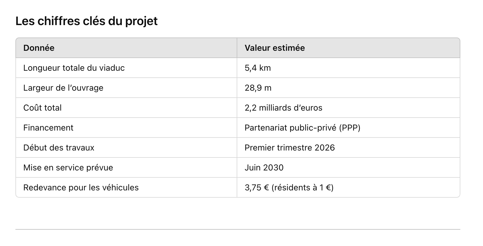The width and height of the screenshot is (483, 246).
Task: Click the "(PPP)" abbreviation in the table
Action: pos(350,128)
